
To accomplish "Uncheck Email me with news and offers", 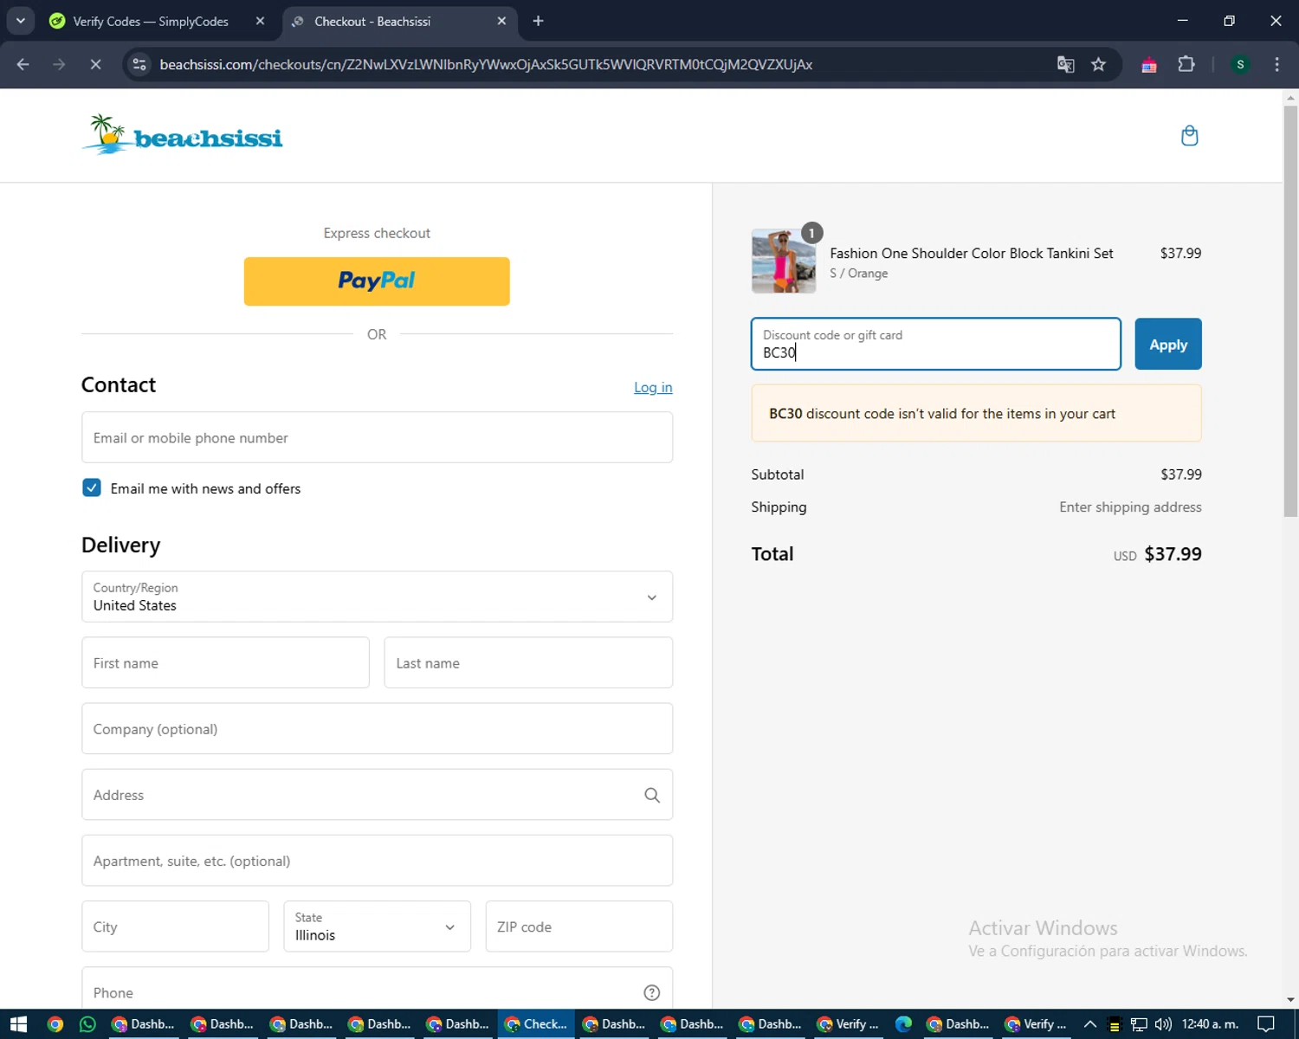I will 92,487.
